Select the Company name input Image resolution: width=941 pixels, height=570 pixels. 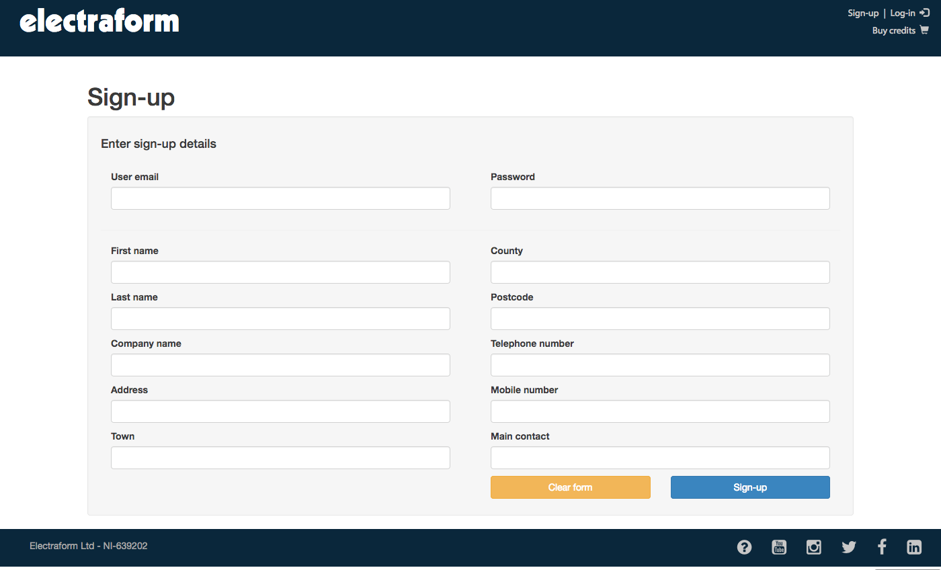pos(280,365)
